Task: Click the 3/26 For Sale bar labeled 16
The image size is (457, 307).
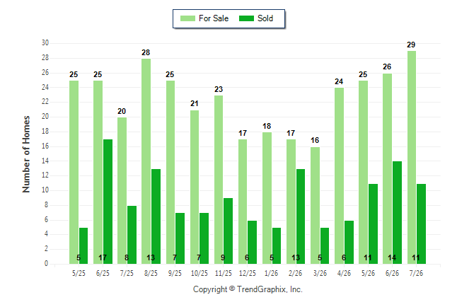Action: click(315, 206)
